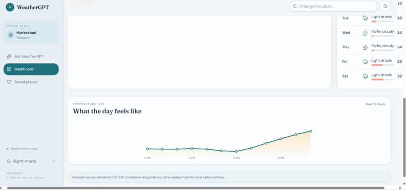The width and height of the screenshot is (406, 190).
Task: Click the WeatherGPT brand title
Action: pyautogui.click(x=33, y=7)
